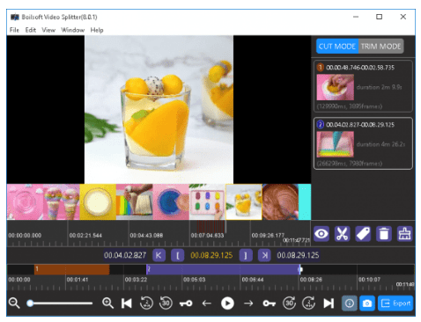This screenshot has width=421, height=322.
Task: Toggle the info panel button
Action: coord(350,304)
